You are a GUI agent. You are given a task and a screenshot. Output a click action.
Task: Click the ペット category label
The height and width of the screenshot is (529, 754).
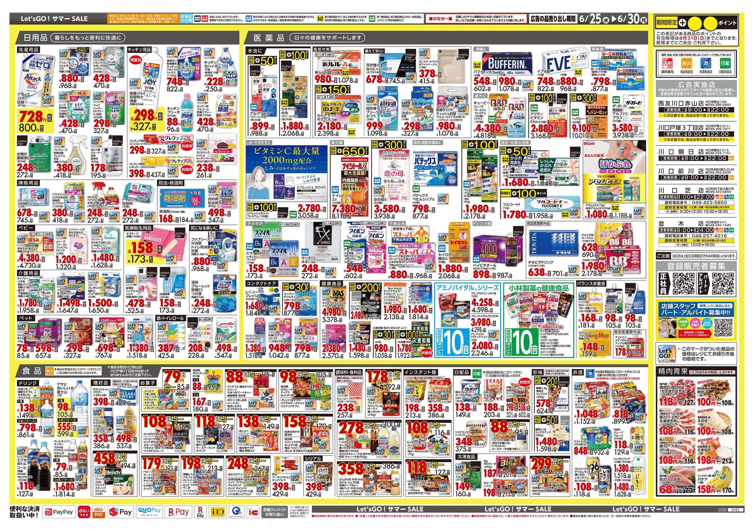point(26,318)
